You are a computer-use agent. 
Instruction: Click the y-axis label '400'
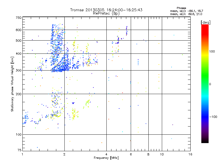coord(18,53)
